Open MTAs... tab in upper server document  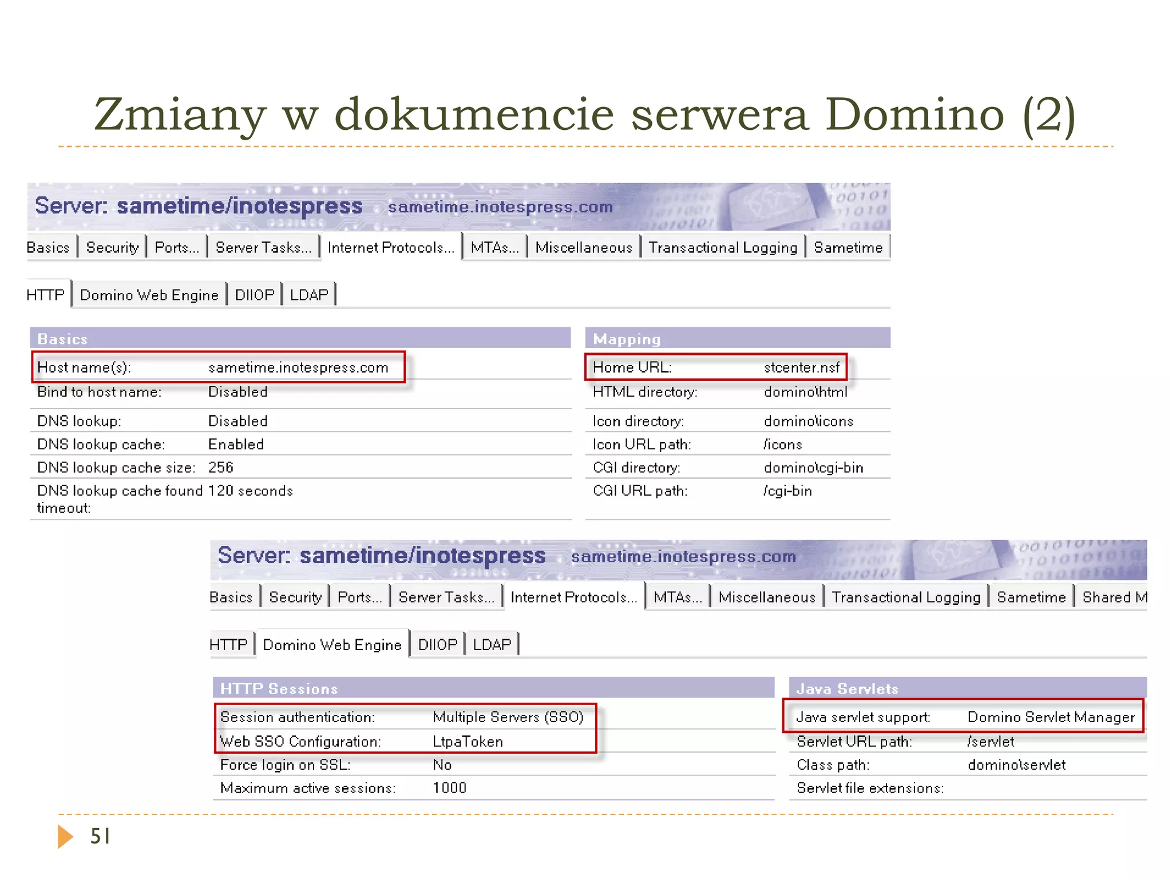[494, 247]
